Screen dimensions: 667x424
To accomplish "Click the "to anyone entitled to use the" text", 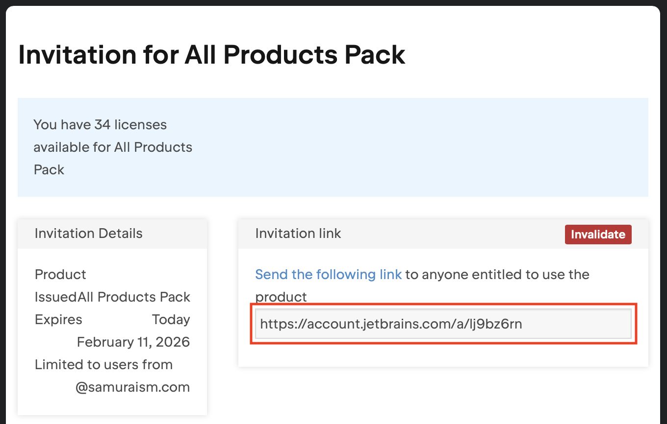I will 497,275.
